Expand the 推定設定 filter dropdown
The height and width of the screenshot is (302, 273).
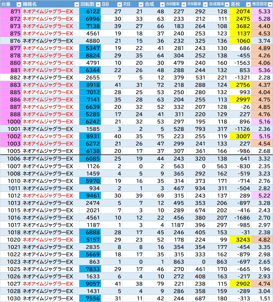click(x=270, y=4)
